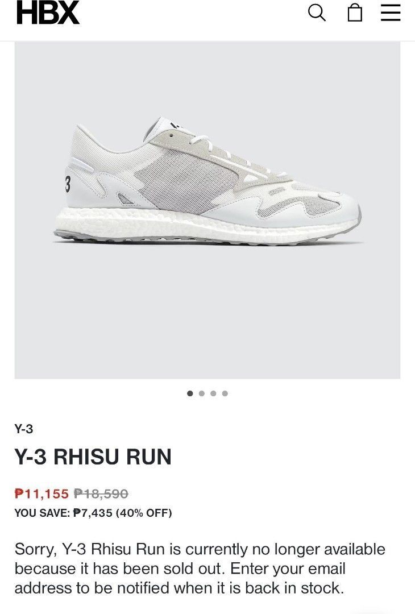This screenshot has height=614, width=415.
Task: Click the crossed-out price ₱18,590
Action: point(101,493)
